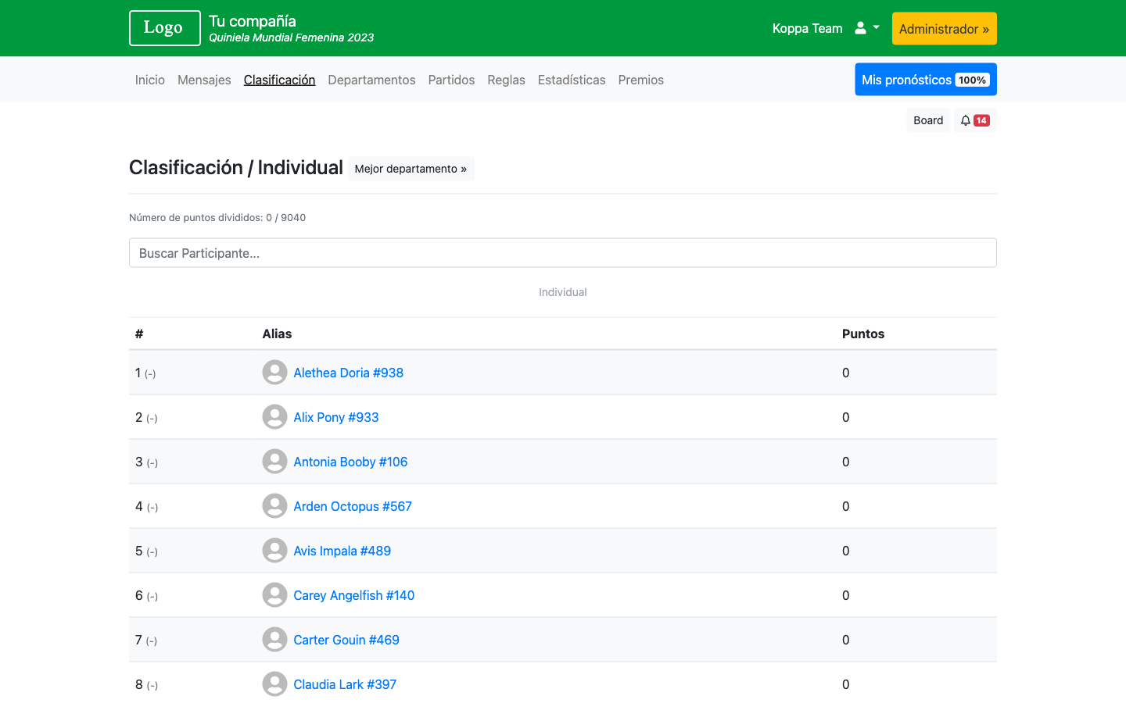Open Avis Impala #489 profile link
The height and width of the screenshot is (703, 1126).
(342, 551)
